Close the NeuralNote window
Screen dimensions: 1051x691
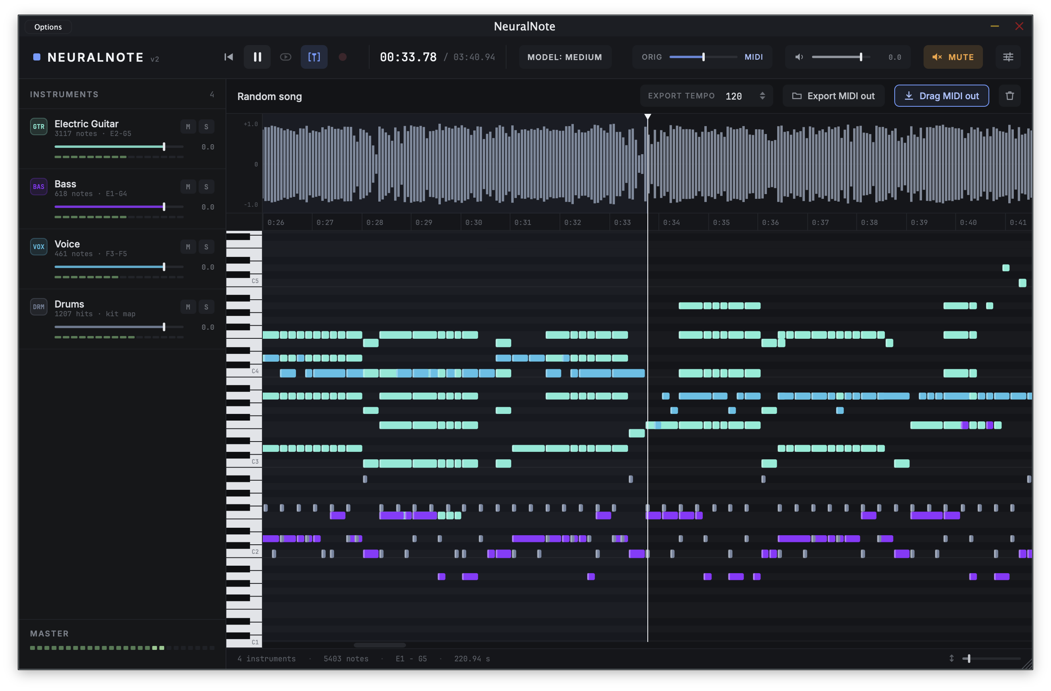coord(1019,26)
